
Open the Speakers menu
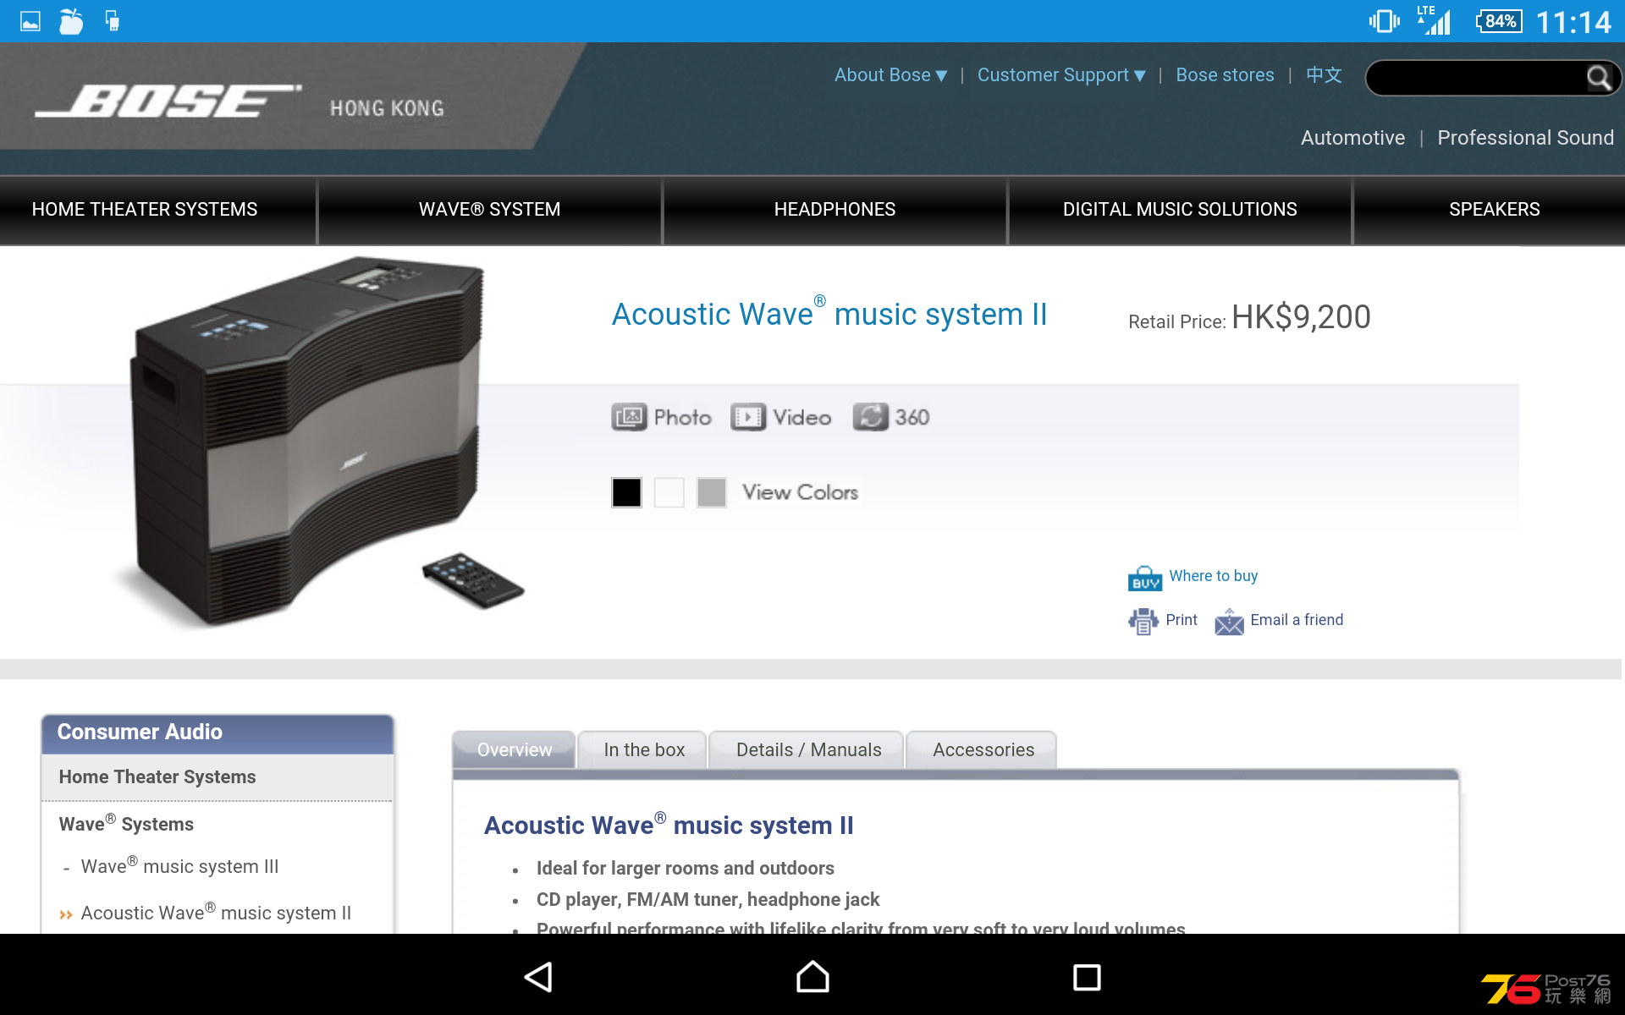(x=1494, y=210)
